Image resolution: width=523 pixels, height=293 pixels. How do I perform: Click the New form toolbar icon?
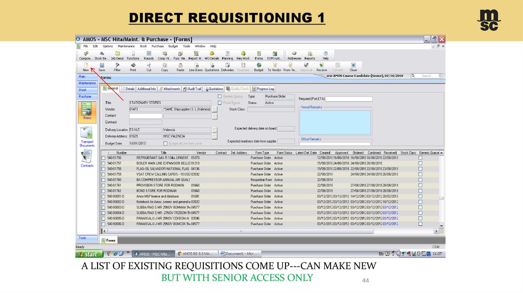pyautogui.click(x=86, y=67)
